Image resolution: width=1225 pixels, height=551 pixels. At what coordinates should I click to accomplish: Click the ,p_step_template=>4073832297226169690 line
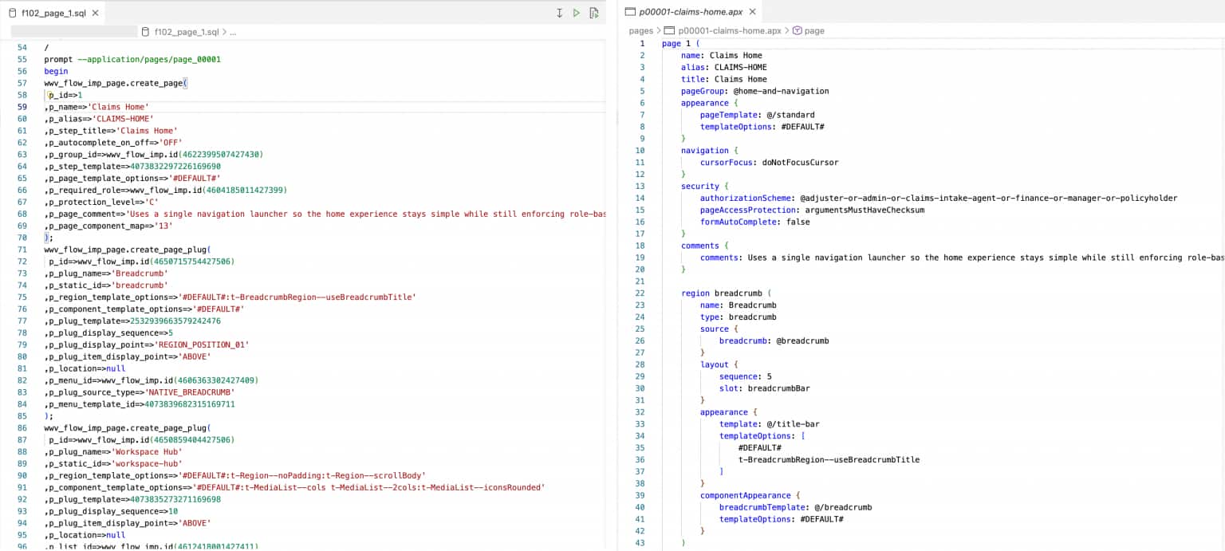coord(132,167)
